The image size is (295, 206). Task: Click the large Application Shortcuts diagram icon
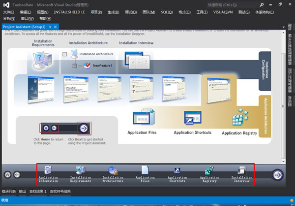pos(193,118)
